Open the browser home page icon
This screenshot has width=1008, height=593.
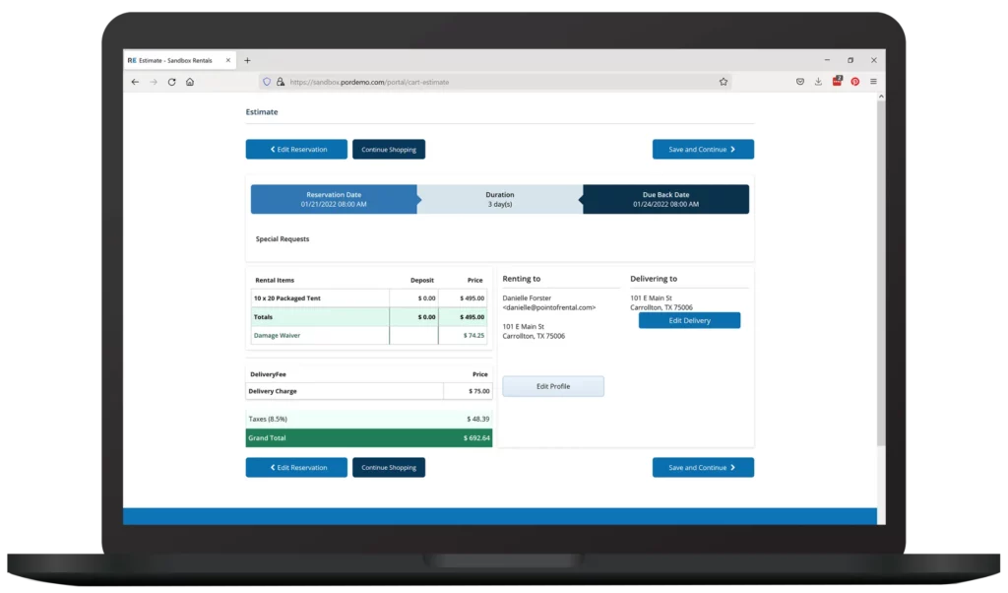[190, 82]
